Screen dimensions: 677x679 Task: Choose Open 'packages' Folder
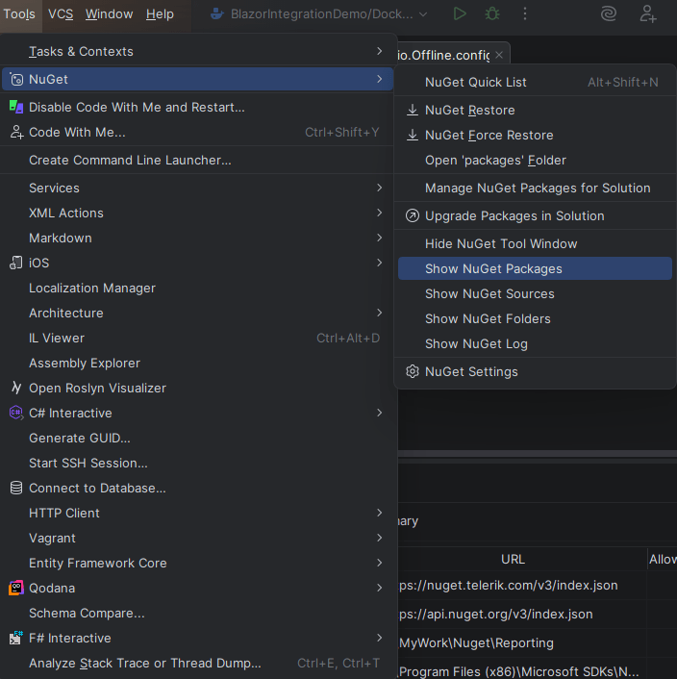535,161
